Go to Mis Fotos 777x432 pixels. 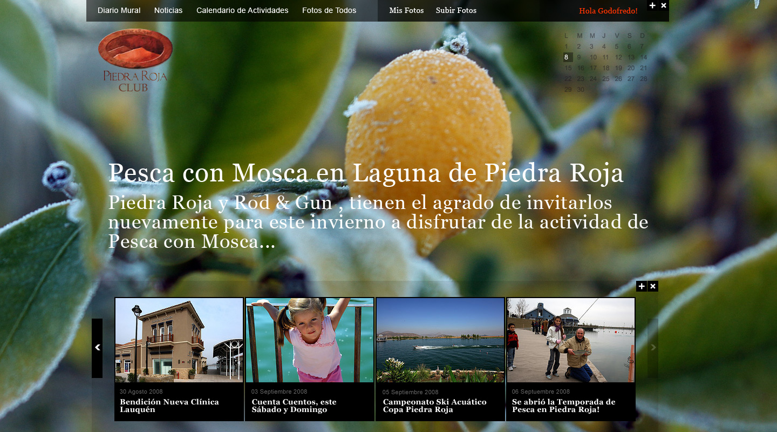pos(406,10)
